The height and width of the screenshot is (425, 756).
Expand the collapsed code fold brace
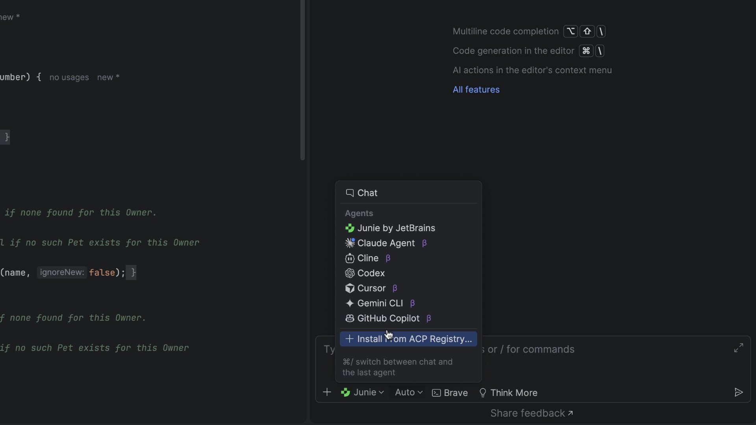(x=6, y=137)
